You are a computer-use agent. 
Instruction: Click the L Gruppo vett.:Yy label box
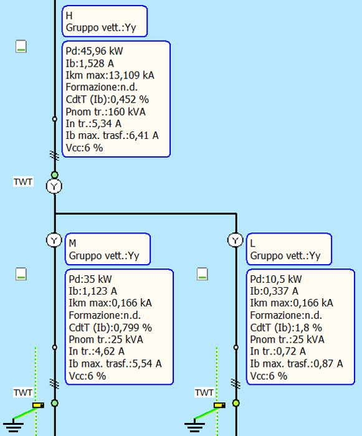pyautogui.click(x=289, y=249)
